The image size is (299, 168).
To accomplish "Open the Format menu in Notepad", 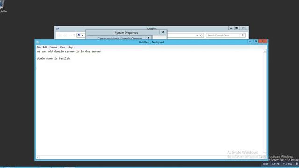I will [x=54, y=47].
